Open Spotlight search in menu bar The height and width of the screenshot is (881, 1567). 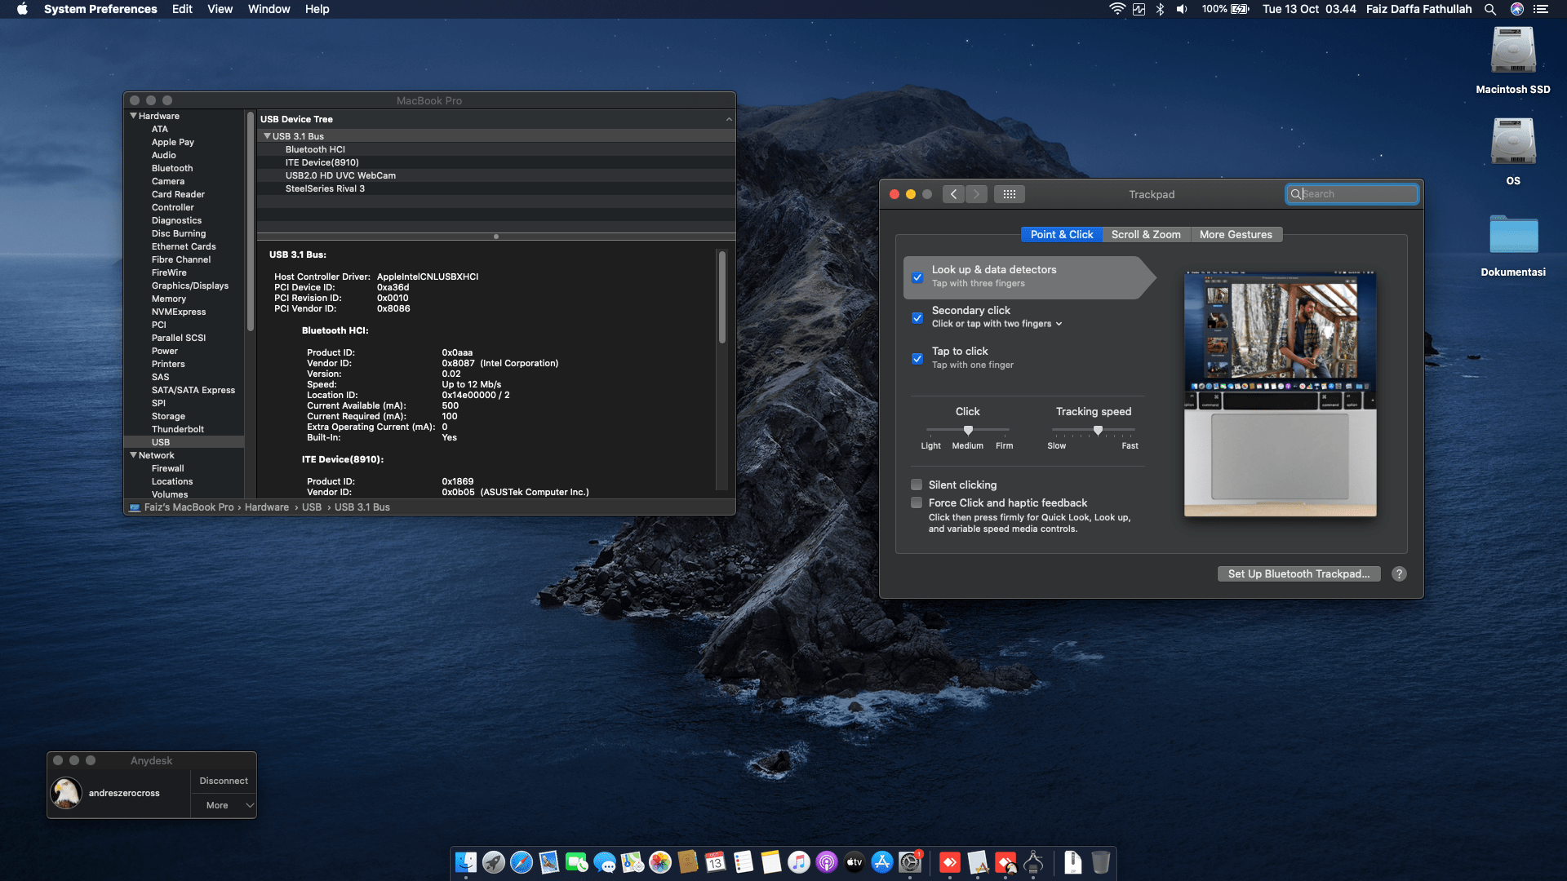click(1490, 9)
